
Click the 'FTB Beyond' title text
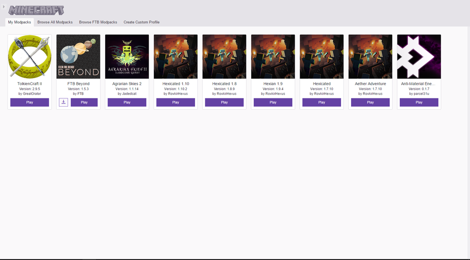78,84
